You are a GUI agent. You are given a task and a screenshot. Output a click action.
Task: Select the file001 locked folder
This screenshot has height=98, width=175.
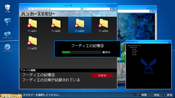32,25
